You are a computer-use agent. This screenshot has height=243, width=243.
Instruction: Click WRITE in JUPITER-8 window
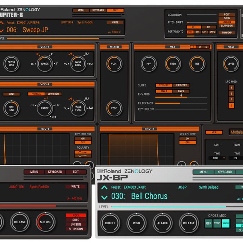(115, 22)
